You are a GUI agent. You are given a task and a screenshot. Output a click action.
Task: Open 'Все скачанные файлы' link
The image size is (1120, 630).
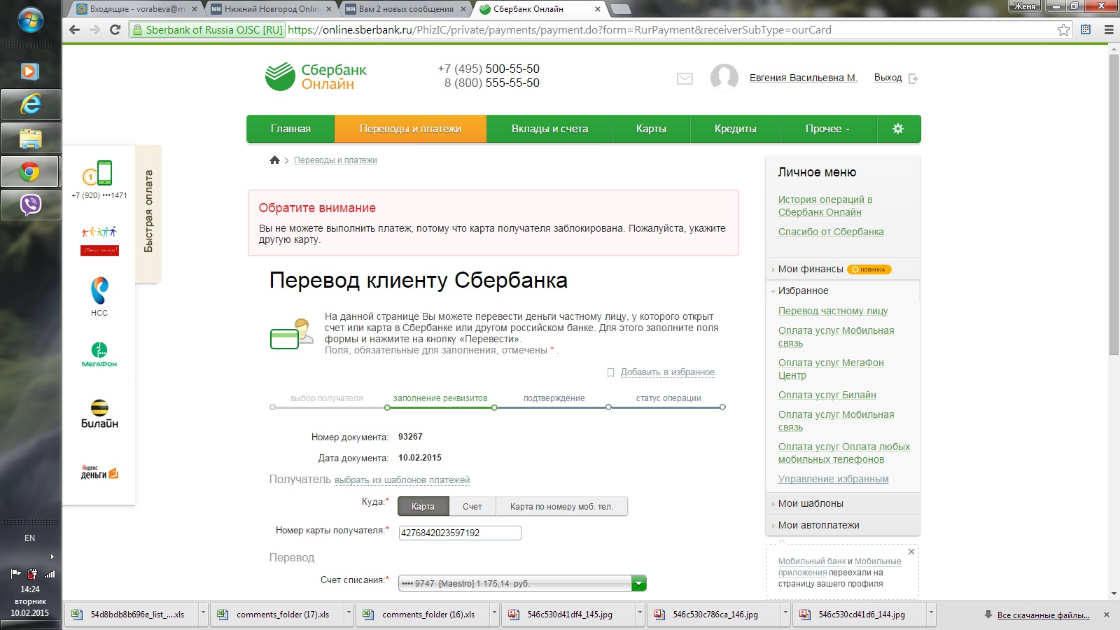pyautogui.click(x=1043, y=615)
